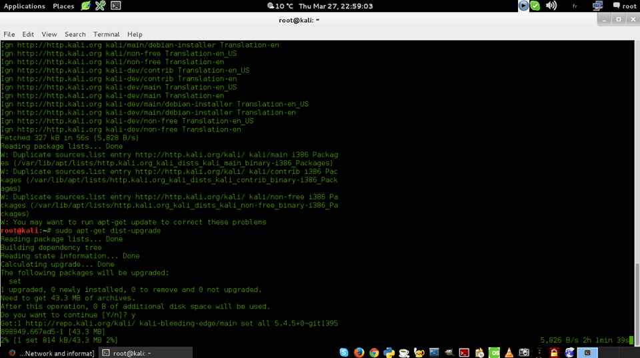Click 'W: You may want to run apt-get update' warning
Viewport: 640px width, 358px height.
[x=133, y=222]
